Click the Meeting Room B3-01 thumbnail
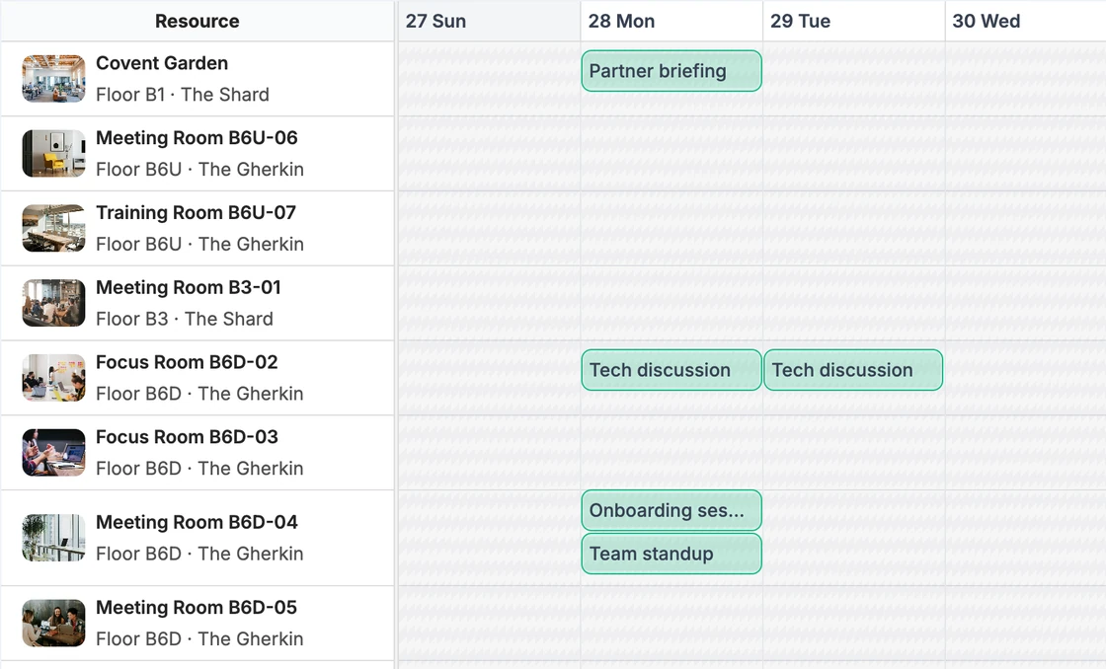1106x669 pixels. (53, 302)
